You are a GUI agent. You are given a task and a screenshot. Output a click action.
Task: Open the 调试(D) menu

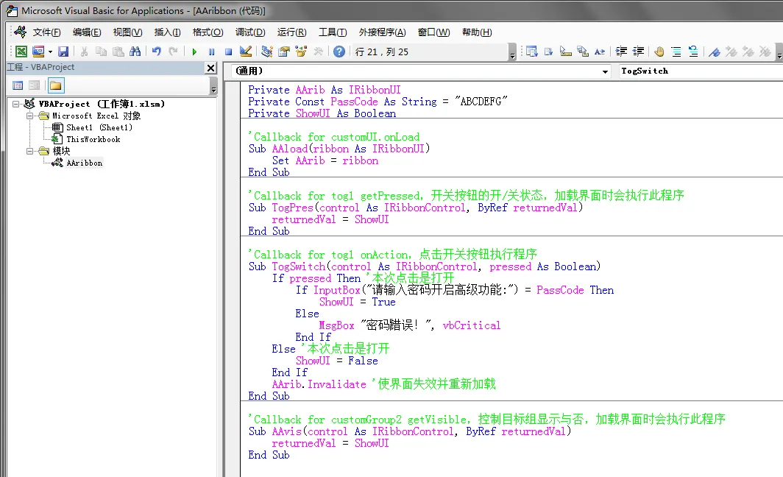click(x=250, y=32)
